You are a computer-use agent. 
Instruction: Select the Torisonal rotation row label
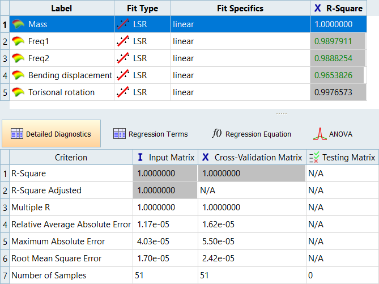[61, 92]
